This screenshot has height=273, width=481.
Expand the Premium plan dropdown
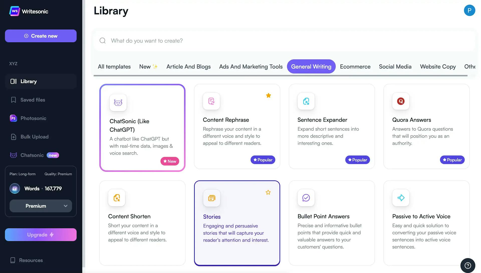click(x=40, y=206)
